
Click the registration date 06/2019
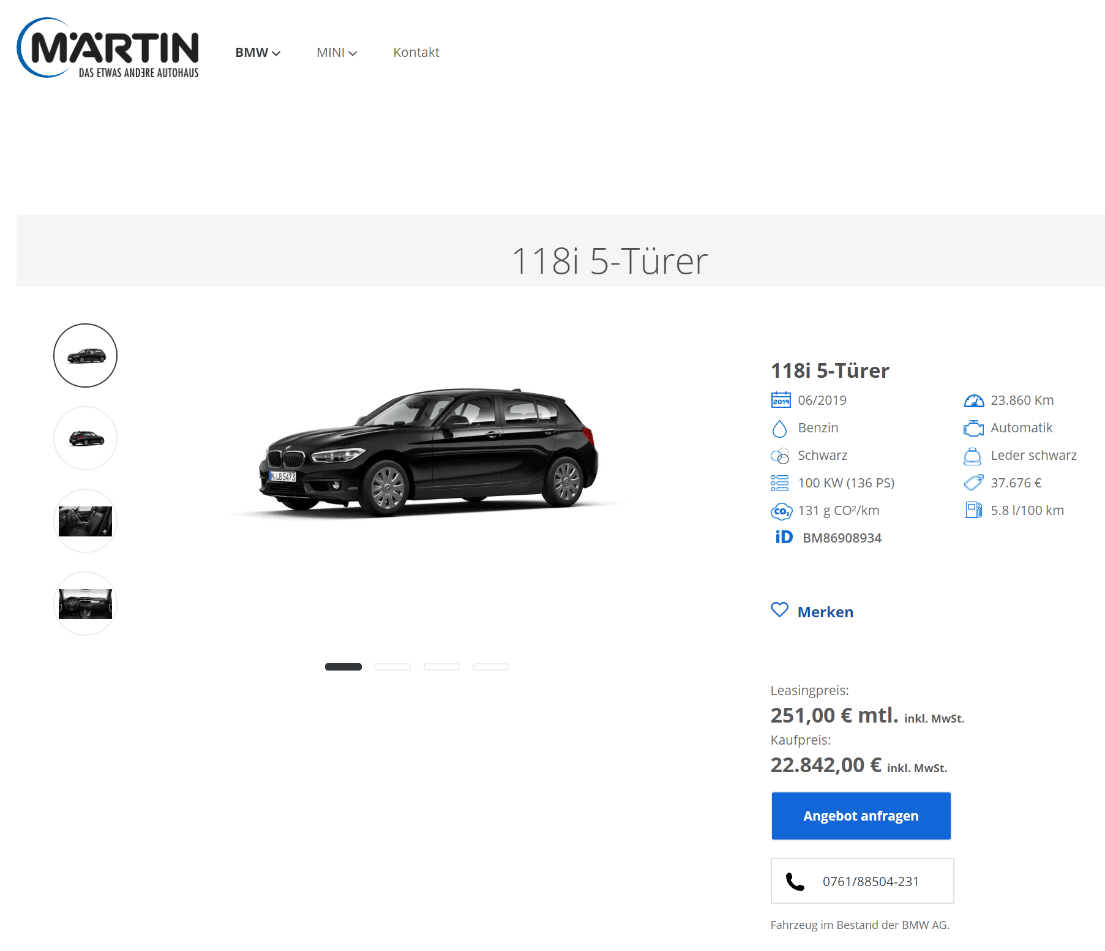[822, 400]
